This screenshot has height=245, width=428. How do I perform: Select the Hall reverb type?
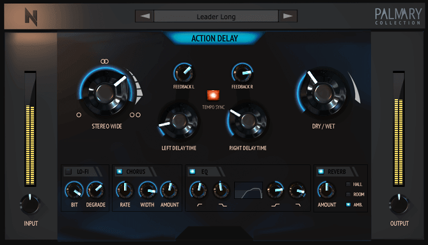[348, 184]
